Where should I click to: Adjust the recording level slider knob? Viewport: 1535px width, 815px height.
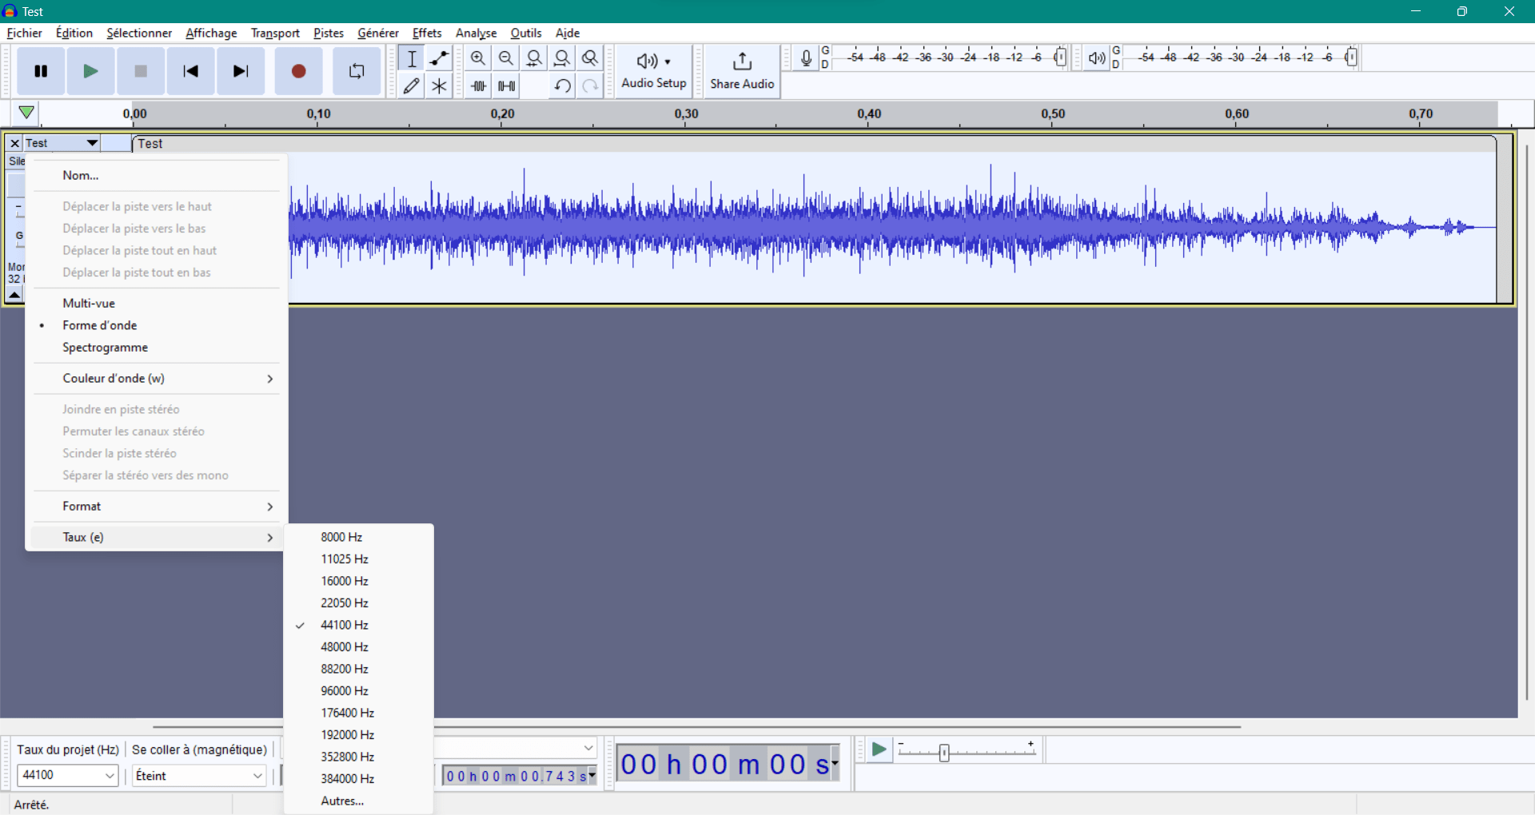click(1060, 58)
